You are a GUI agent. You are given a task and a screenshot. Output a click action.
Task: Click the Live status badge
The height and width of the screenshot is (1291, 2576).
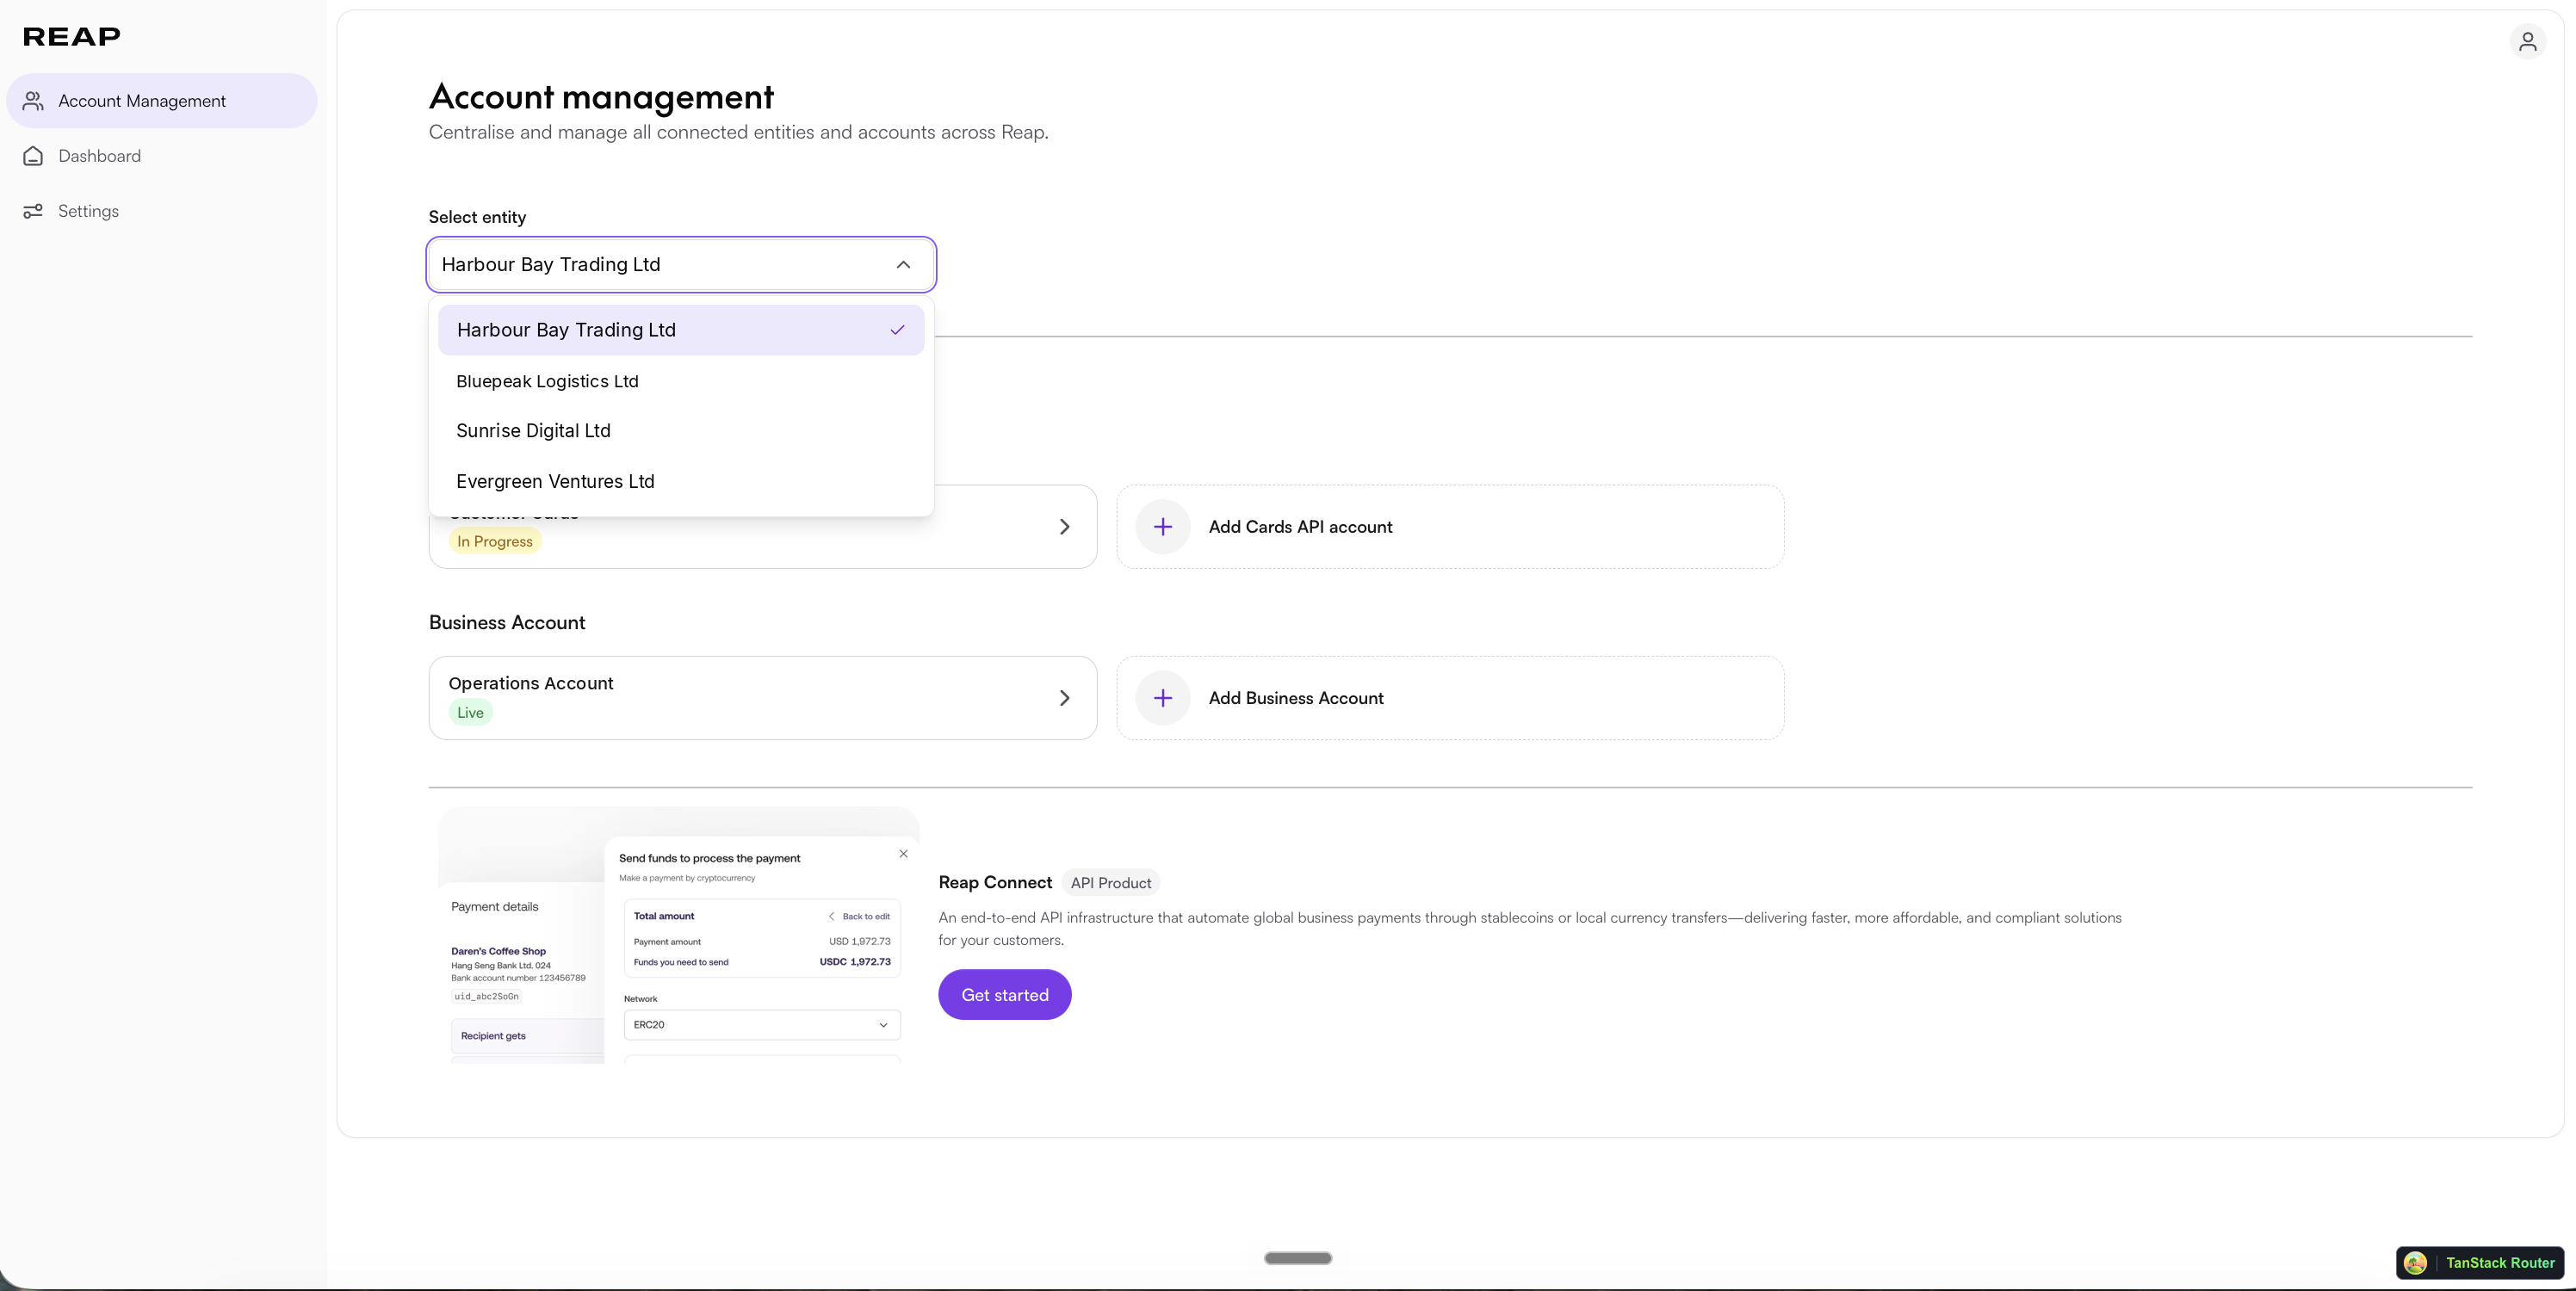click(x=470, y=712)
